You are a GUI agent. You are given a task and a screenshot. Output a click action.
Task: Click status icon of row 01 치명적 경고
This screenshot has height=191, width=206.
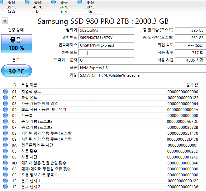click(5, 92)
